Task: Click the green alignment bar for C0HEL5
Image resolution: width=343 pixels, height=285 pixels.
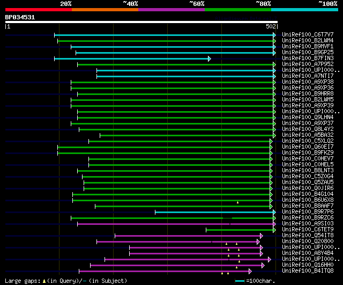Action: coord(179,165)
